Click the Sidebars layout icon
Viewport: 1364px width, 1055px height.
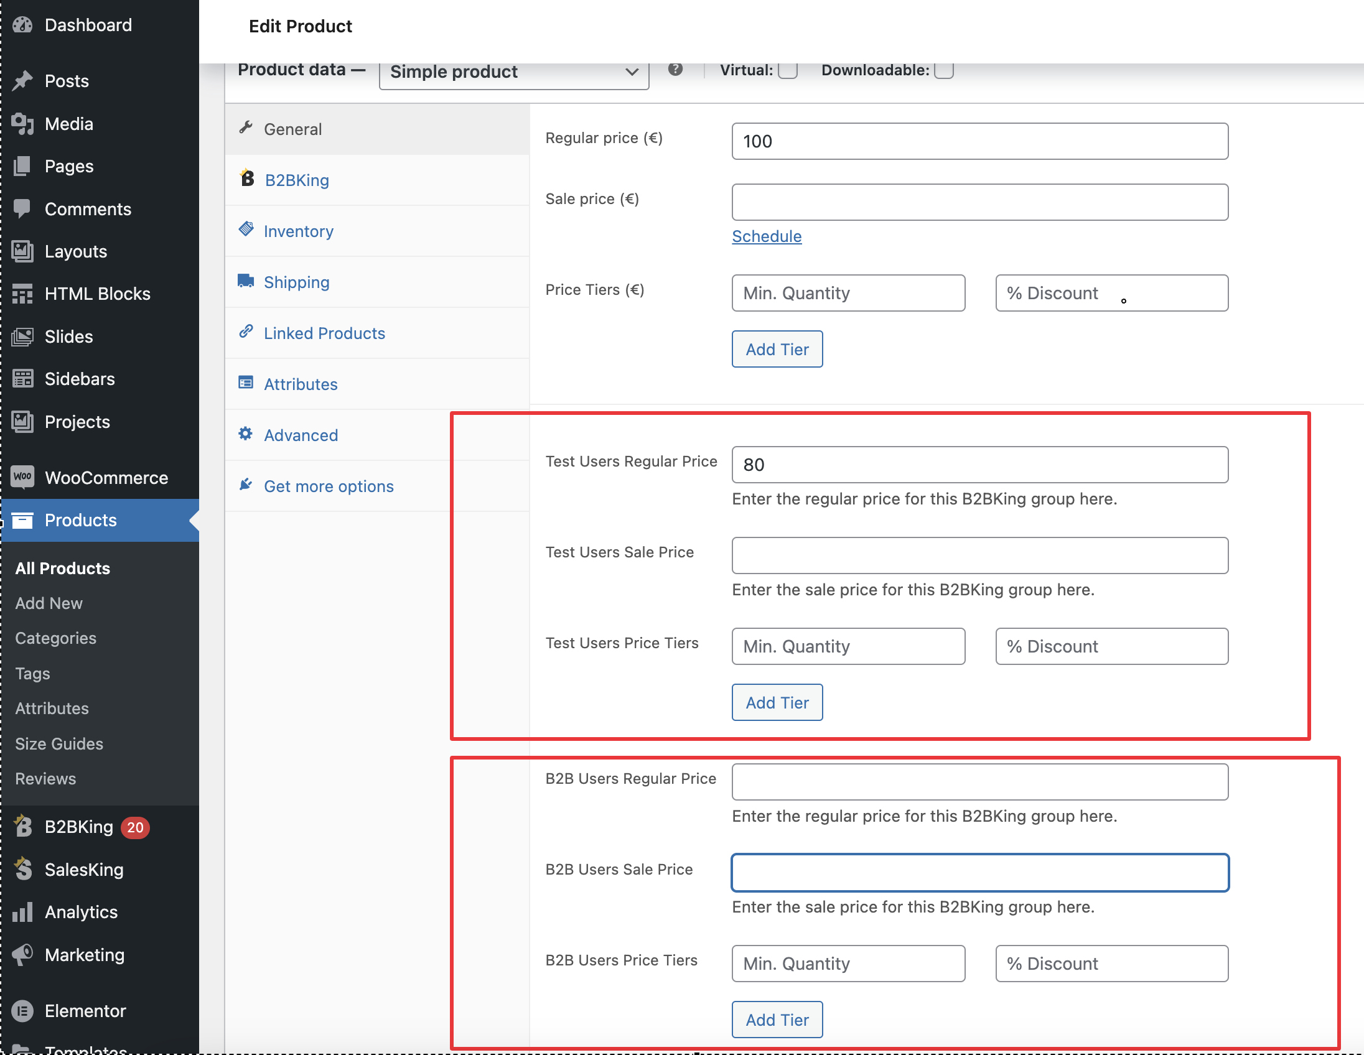pos(22,379)
